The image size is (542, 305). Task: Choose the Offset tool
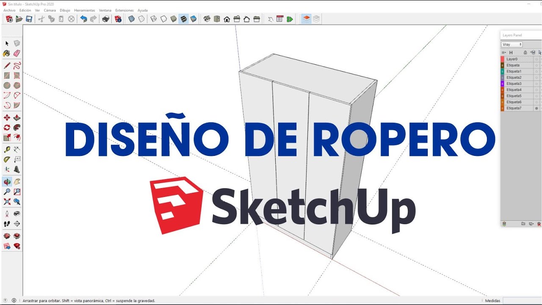click(x=17, y=137)
